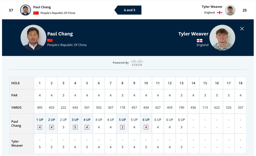This screenshot has width=256, height=156.
Task: Open Tyler Weaver name link in top bar
Action: coord(212,7)
